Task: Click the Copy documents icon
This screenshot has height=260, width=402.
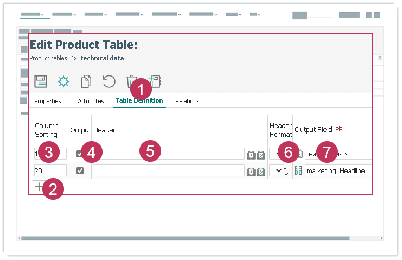Action: point(86,81)
